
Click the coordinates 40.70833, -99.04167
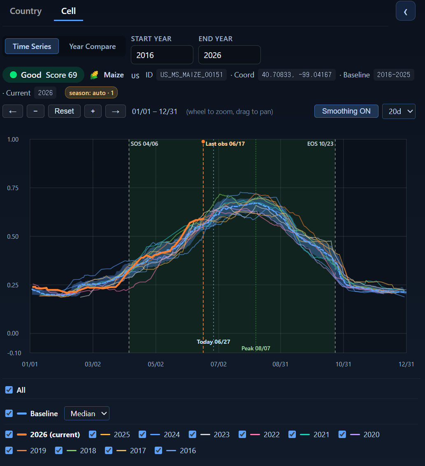(x=297, y=75)
